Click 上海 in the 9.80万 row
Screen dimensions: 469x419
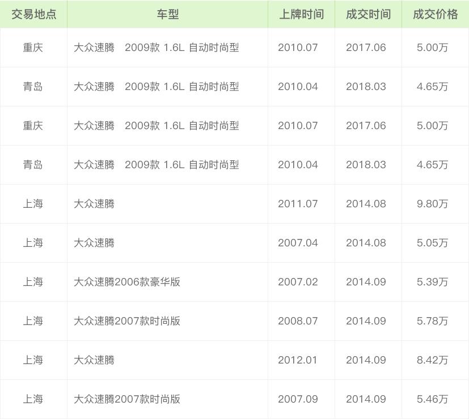33,204
